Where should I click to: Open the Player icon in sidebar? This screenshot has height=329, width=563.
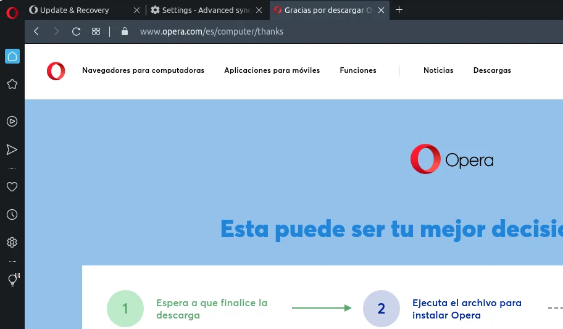point(12,122)
